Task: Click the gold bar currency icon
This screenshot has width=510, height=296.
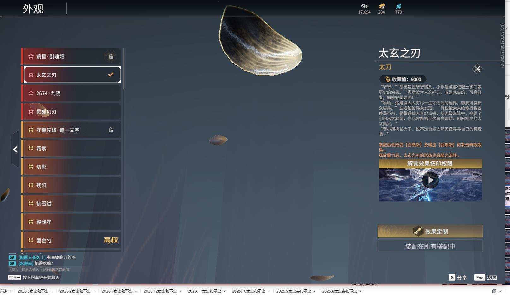Action: [x=381, y=6]
